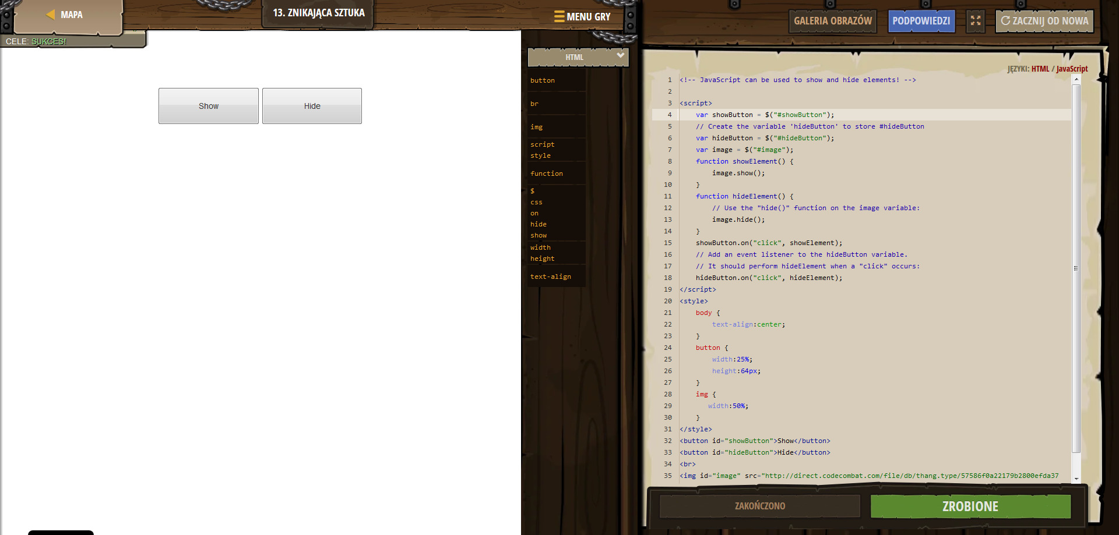This screenshot has height=535, width=1119.
Task: Click the img tag line with src URL
Action: point(869,476)
